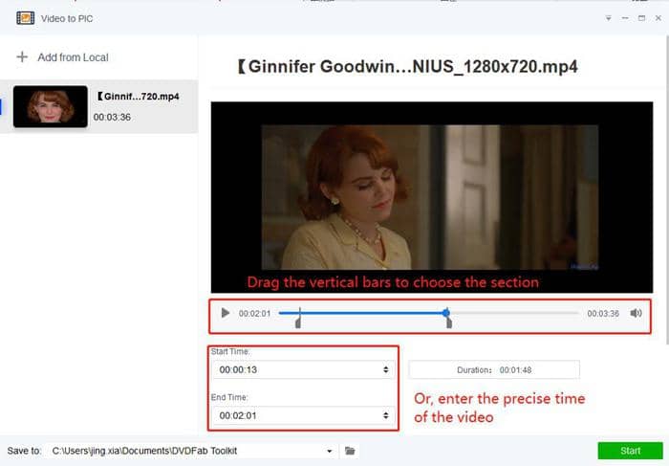The height and width of the screenshot is (466, 669).
Task: Click the 00:03:36 duration under file name
Action: click(112, 117)
